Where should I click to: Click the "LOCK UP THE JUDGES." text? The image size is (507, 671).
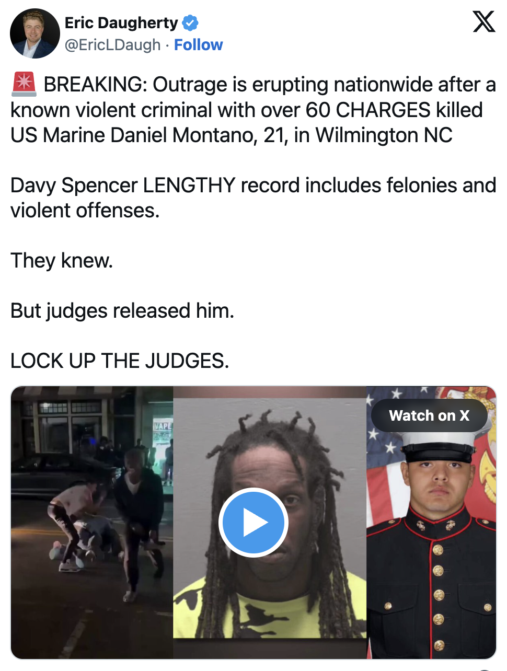[x=120, y=361]
